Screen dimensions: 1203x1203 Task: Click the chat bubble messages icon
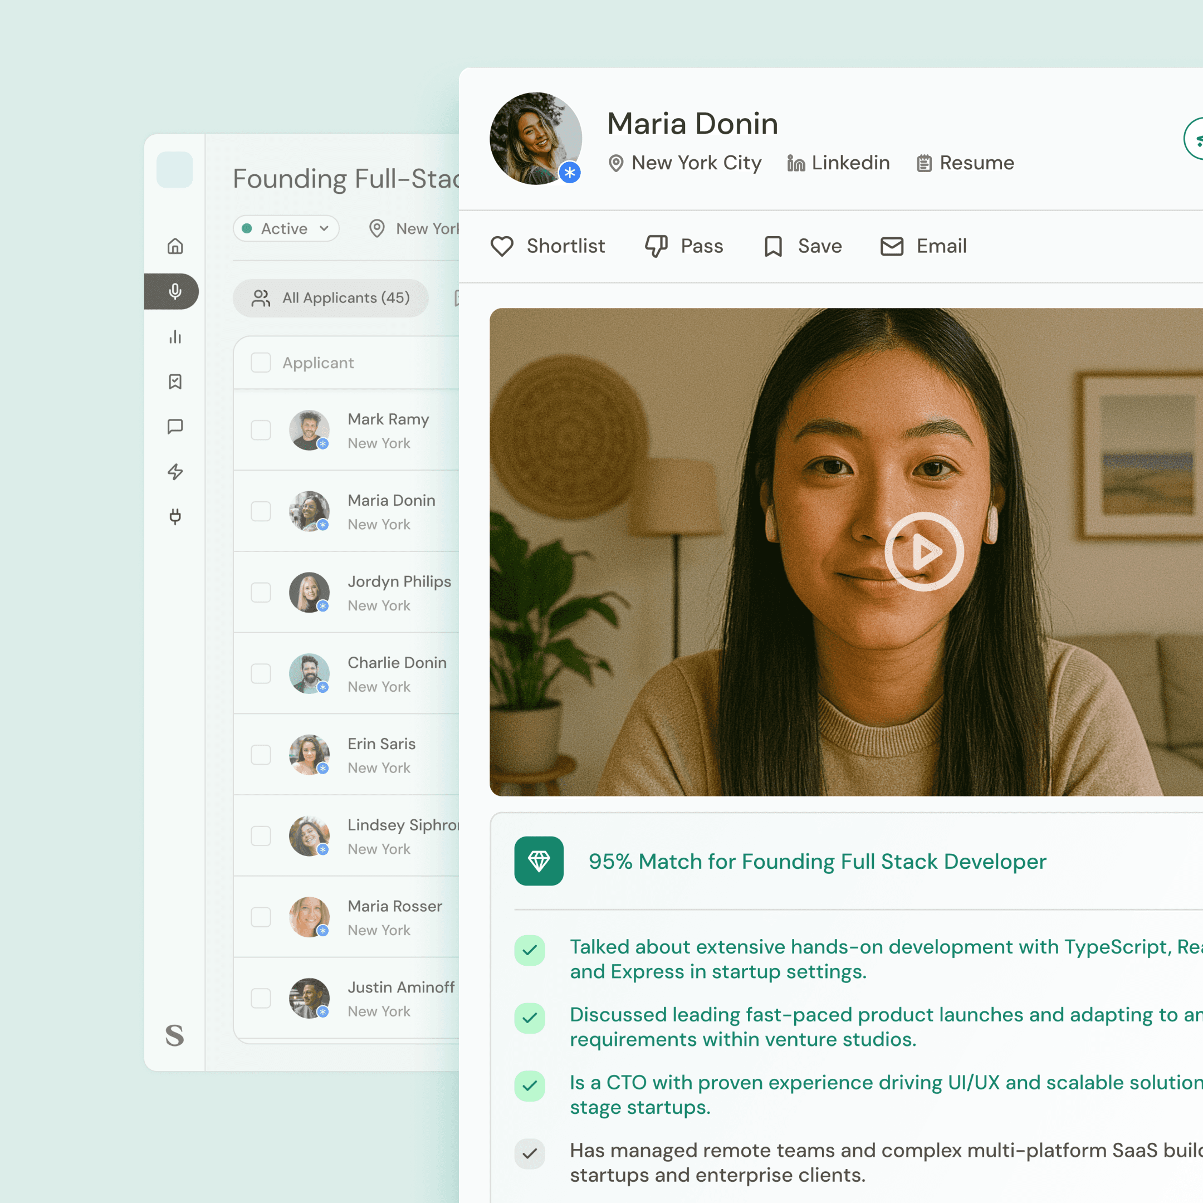click(x=175, y=427)
